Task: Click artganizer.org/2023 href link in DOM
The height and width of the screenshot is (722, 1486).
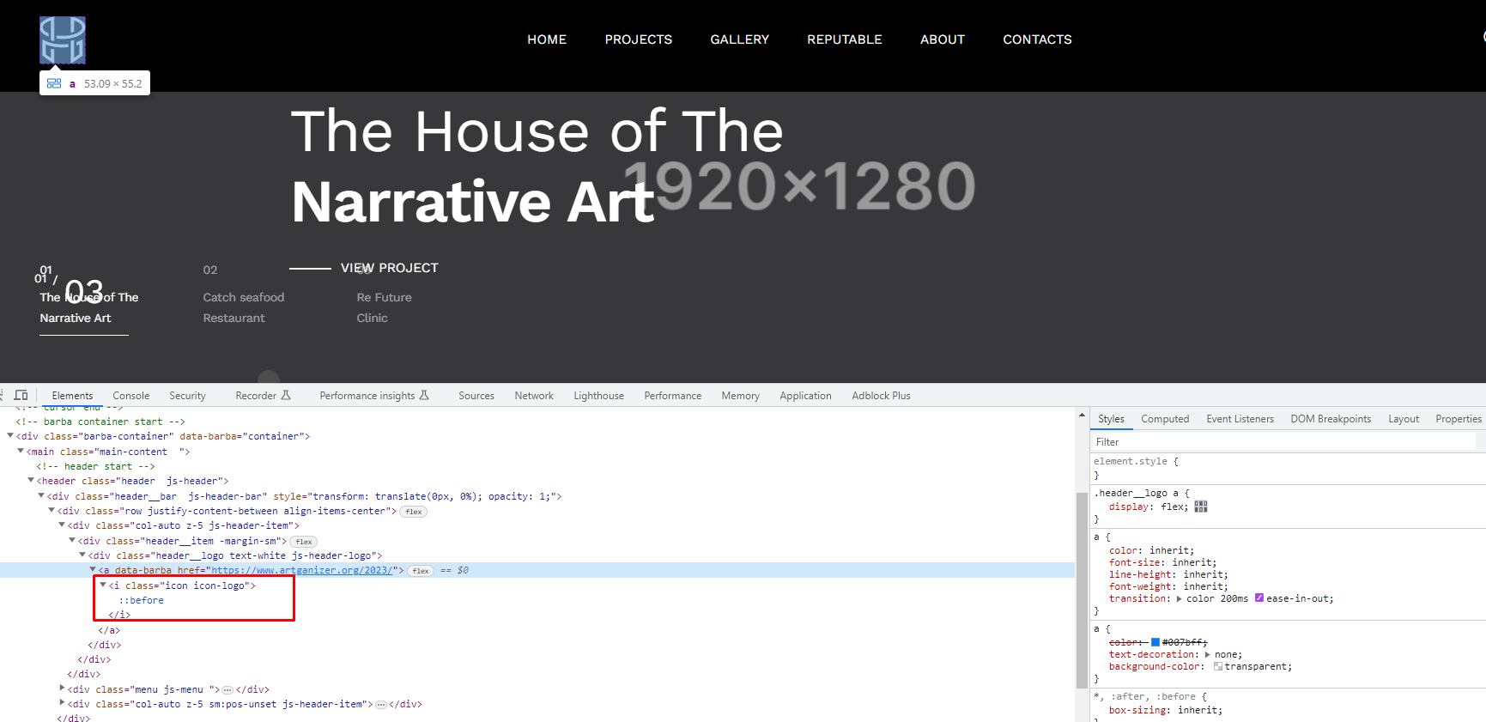Action: tap(302, 570)
